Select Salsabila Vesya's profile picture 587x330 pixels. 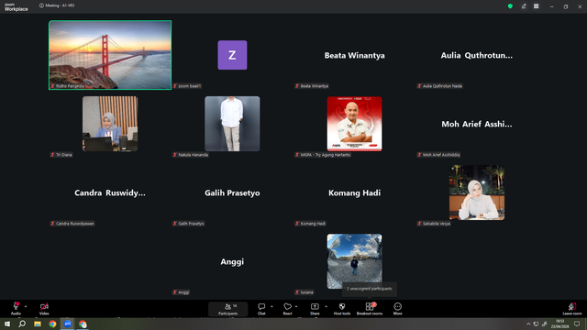(477, 192)
